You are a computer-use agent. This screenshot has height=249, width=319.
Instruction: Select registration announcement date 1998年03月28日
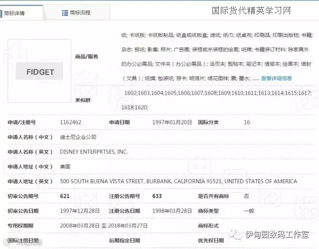[172, 211]
